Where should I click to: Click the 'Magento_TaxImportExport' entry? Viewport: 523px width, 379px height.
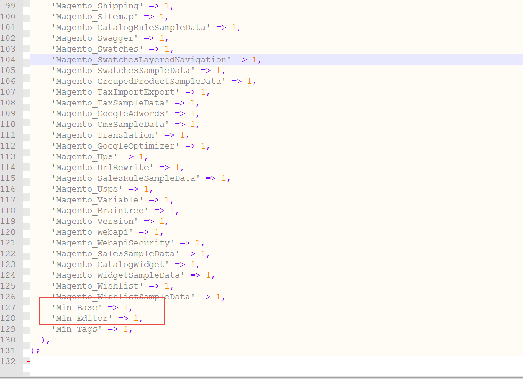tap(131, 92)
